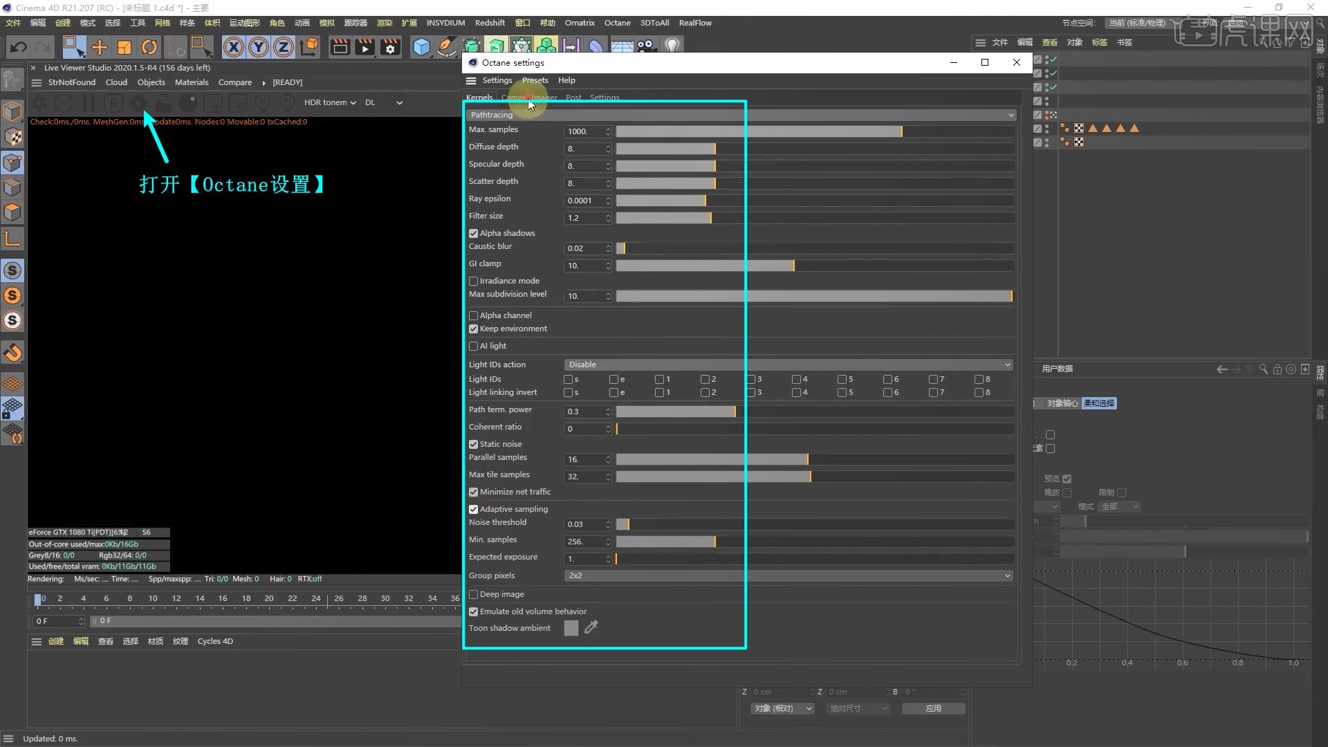Open the Materials menu in Live Viewer
The width and height of the screenshot is (1328, 747).
click(x=192, y=82)
